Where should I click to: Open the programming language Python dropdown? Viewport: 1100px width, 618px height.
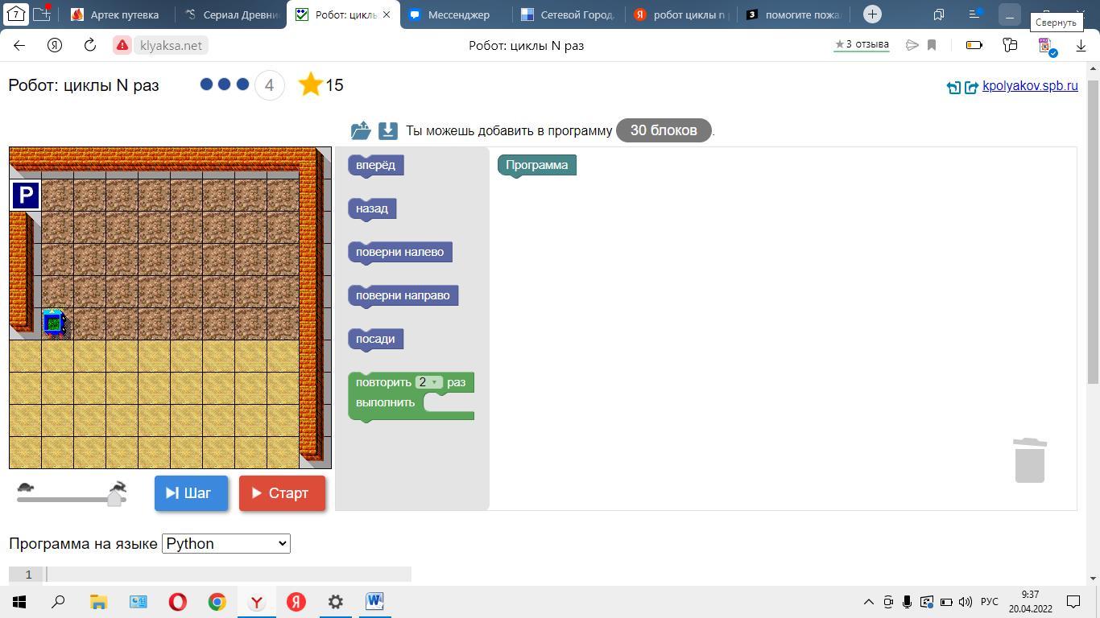coord(225,543)
